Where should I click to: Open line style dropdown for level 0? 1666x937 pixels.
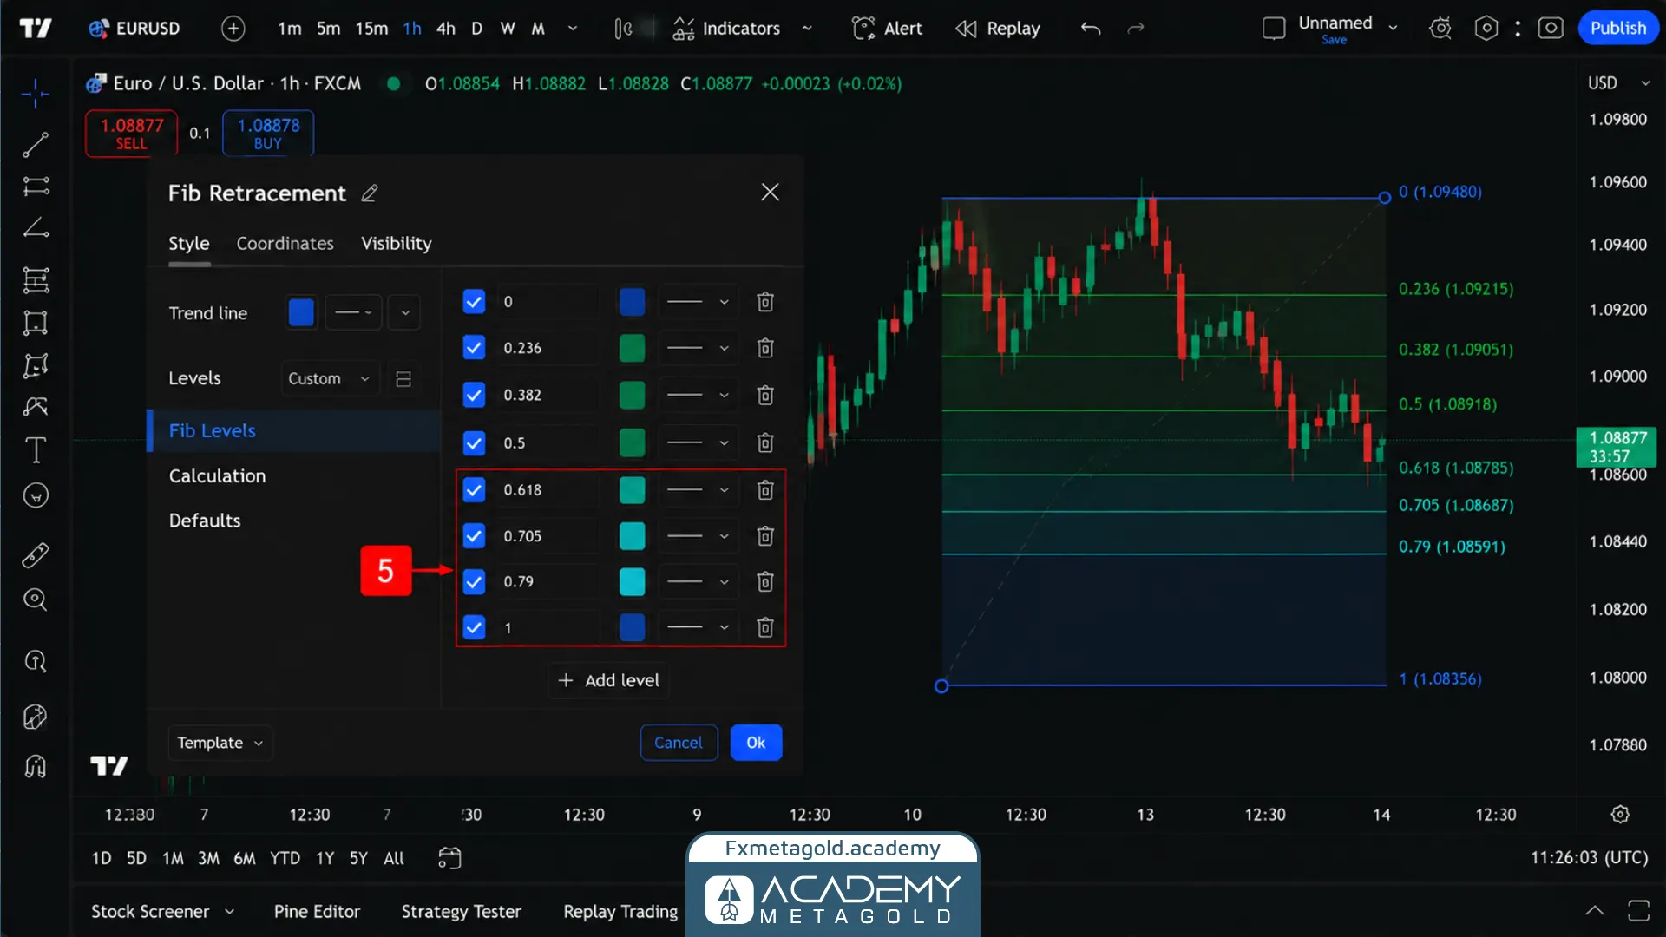click(698, 302)
